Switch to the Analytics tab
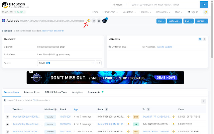 78,92
